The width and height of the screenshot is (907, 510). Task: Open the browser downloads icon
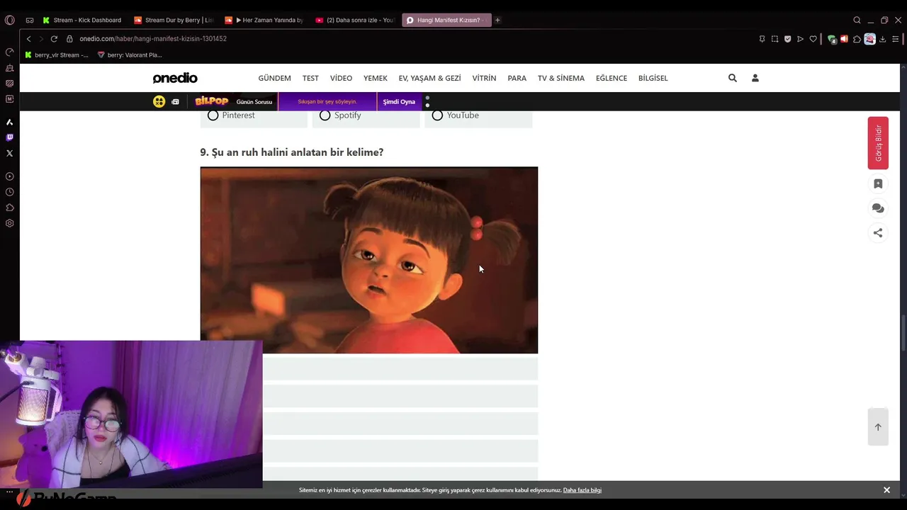click(x=882, y=39)
